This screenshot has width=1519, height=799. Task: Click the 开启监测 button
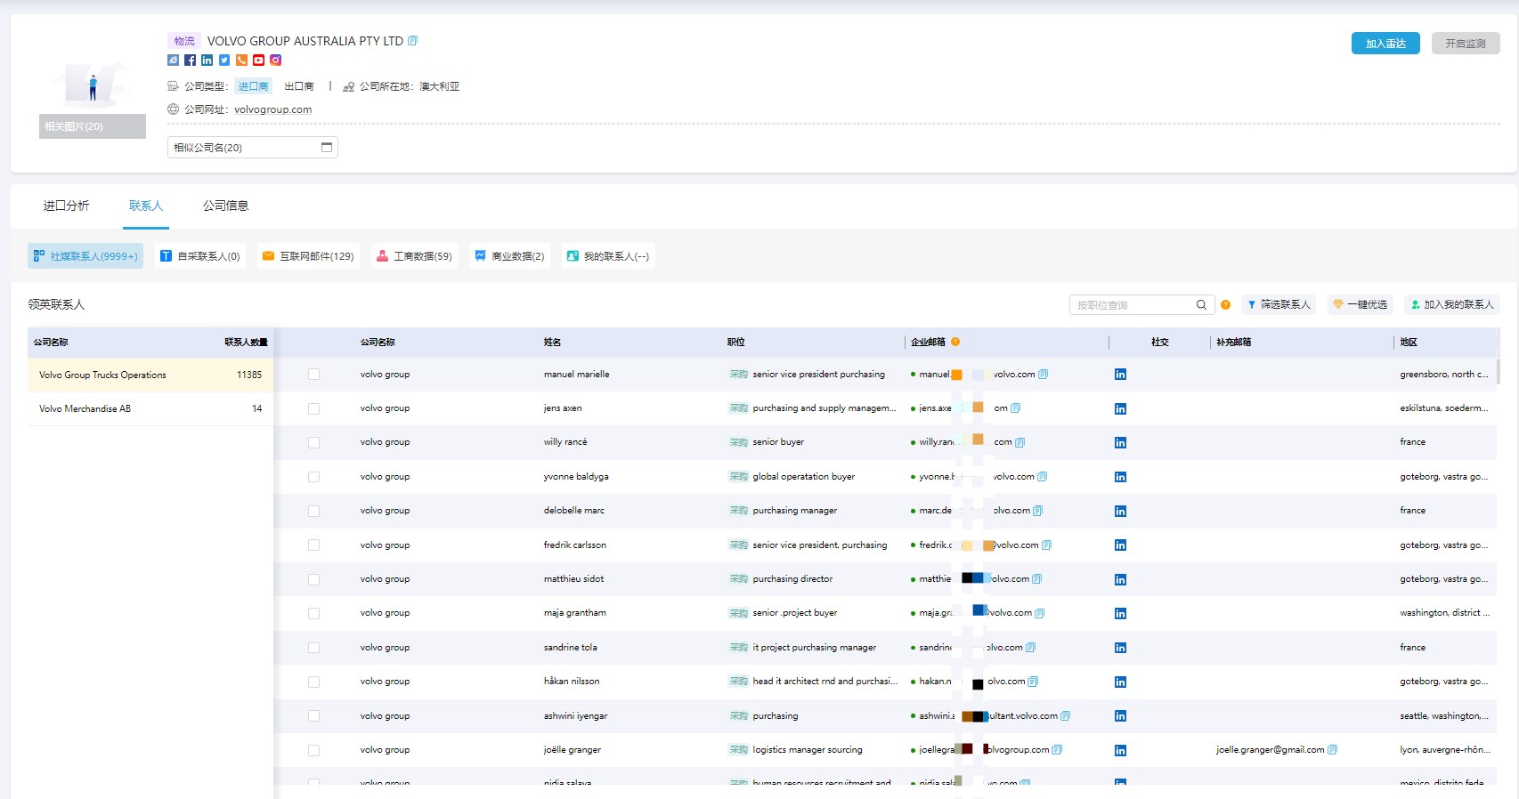pyautogui.click(x=1466, y=44)
